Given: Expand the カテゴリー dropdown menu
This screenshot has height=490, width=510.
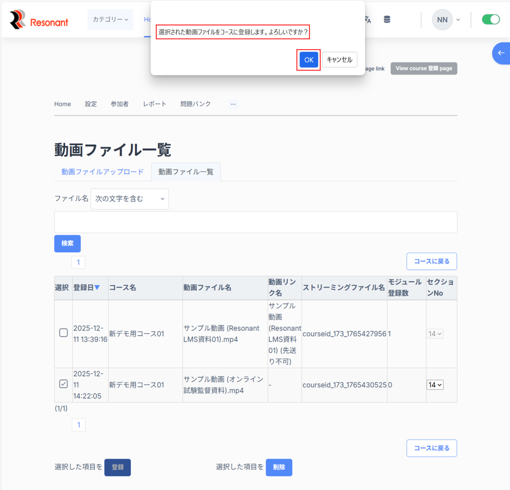Looking at the screenshot, I should [x=110, y=19].
